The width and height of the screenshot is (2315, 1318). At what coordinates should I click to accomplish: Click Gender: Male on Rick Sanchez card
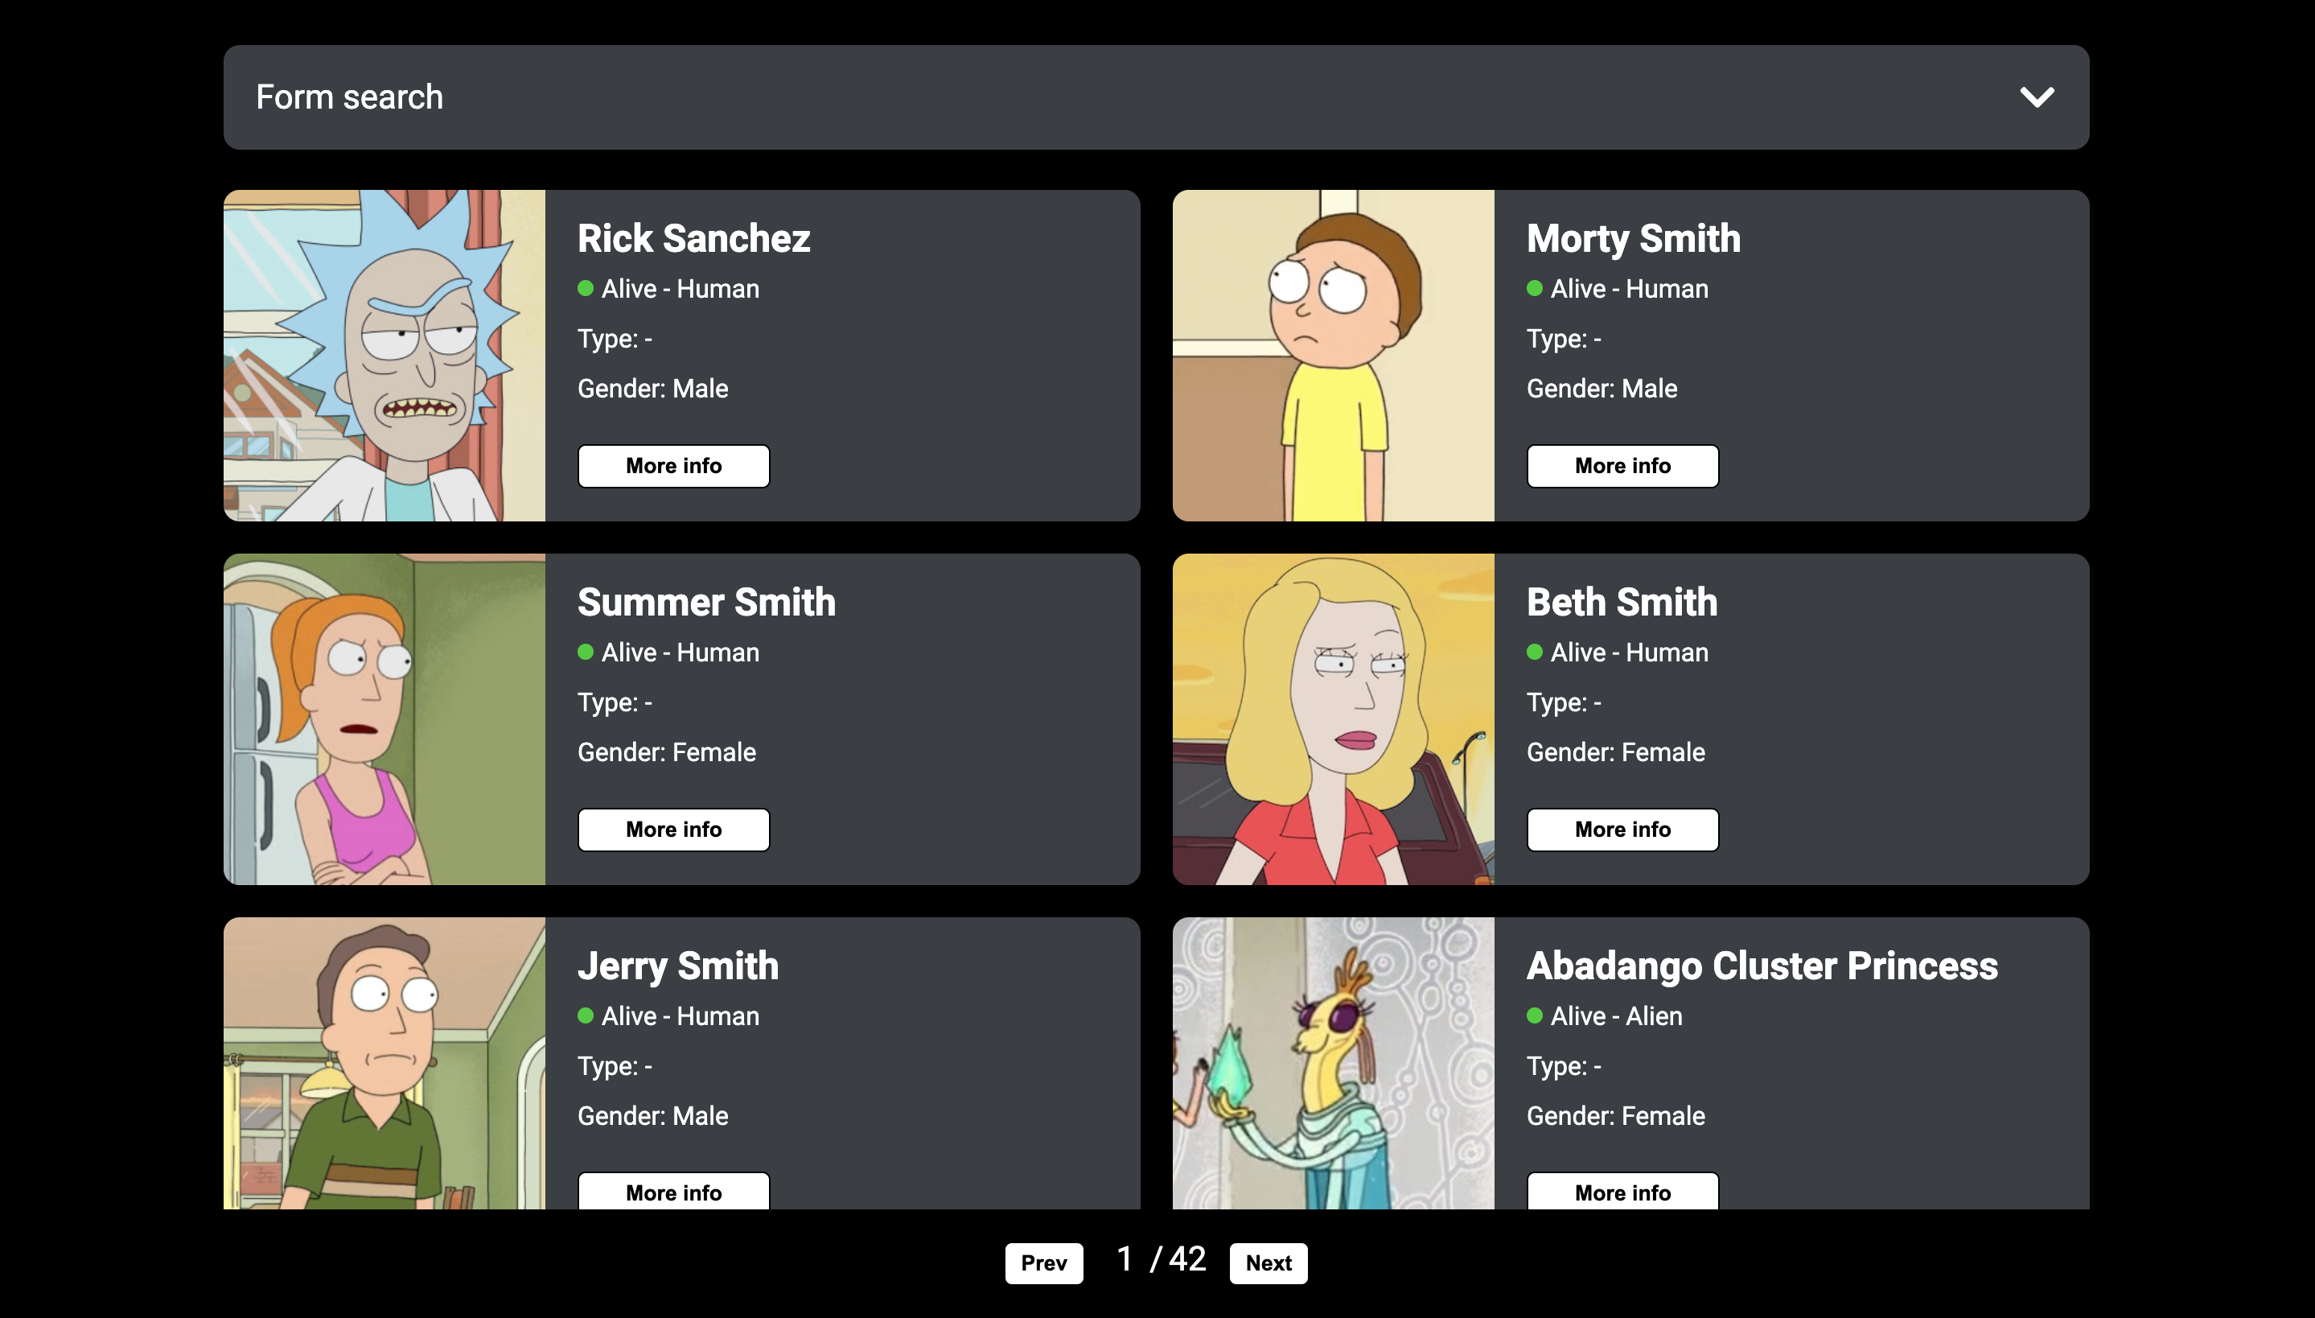tap(653, 389)
